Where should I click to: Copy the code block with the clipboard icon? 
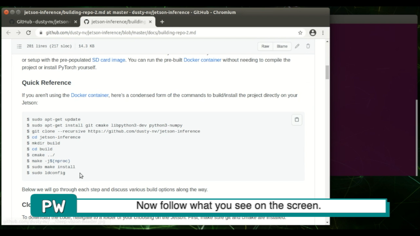(x=297, y=120)
